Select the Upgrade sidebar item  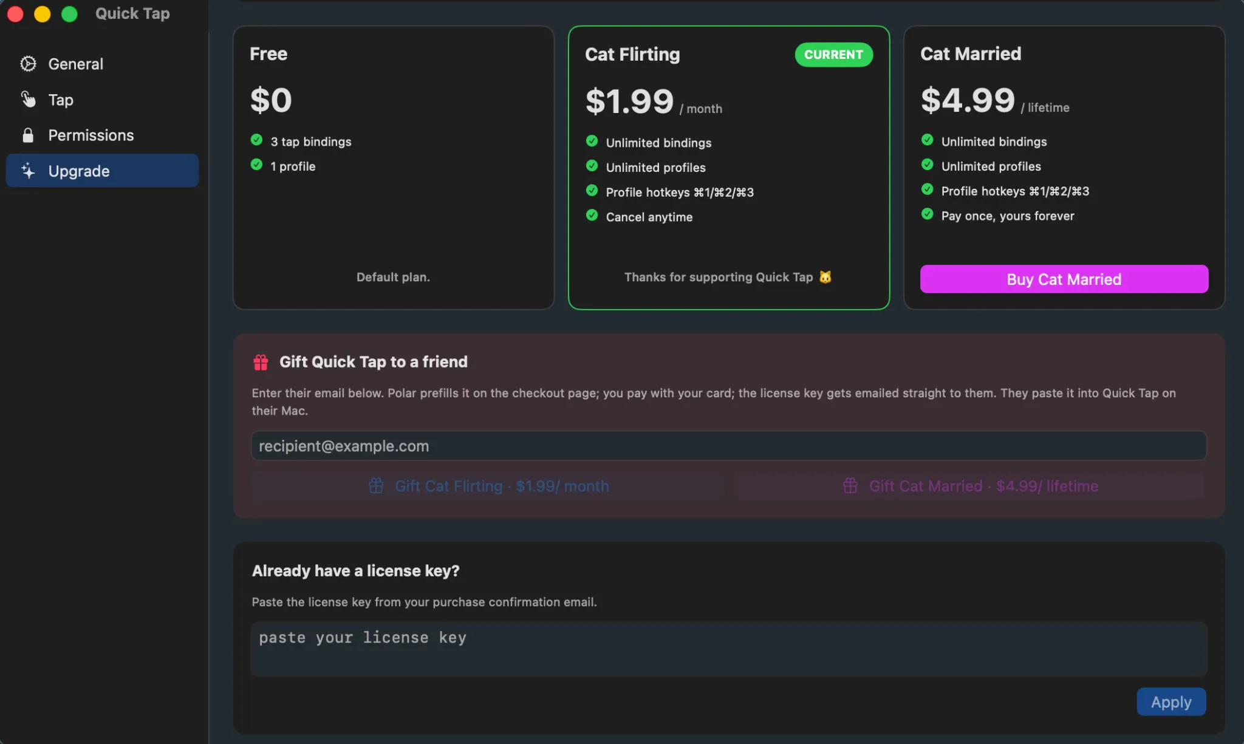coord(102,171)
